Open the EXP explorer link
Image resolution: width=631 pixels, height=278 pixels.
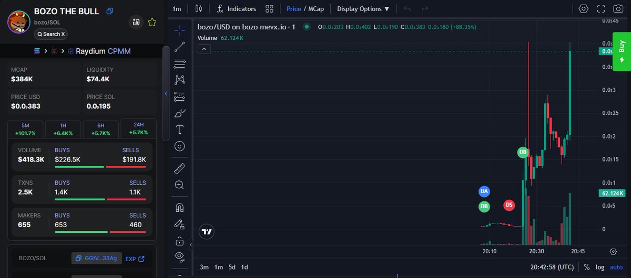[135, 258]
